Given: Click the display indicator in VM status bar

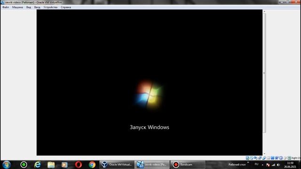Looking at the screenshot, I should point(272,158).
